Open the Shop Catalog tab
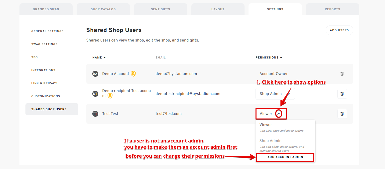 103,9
